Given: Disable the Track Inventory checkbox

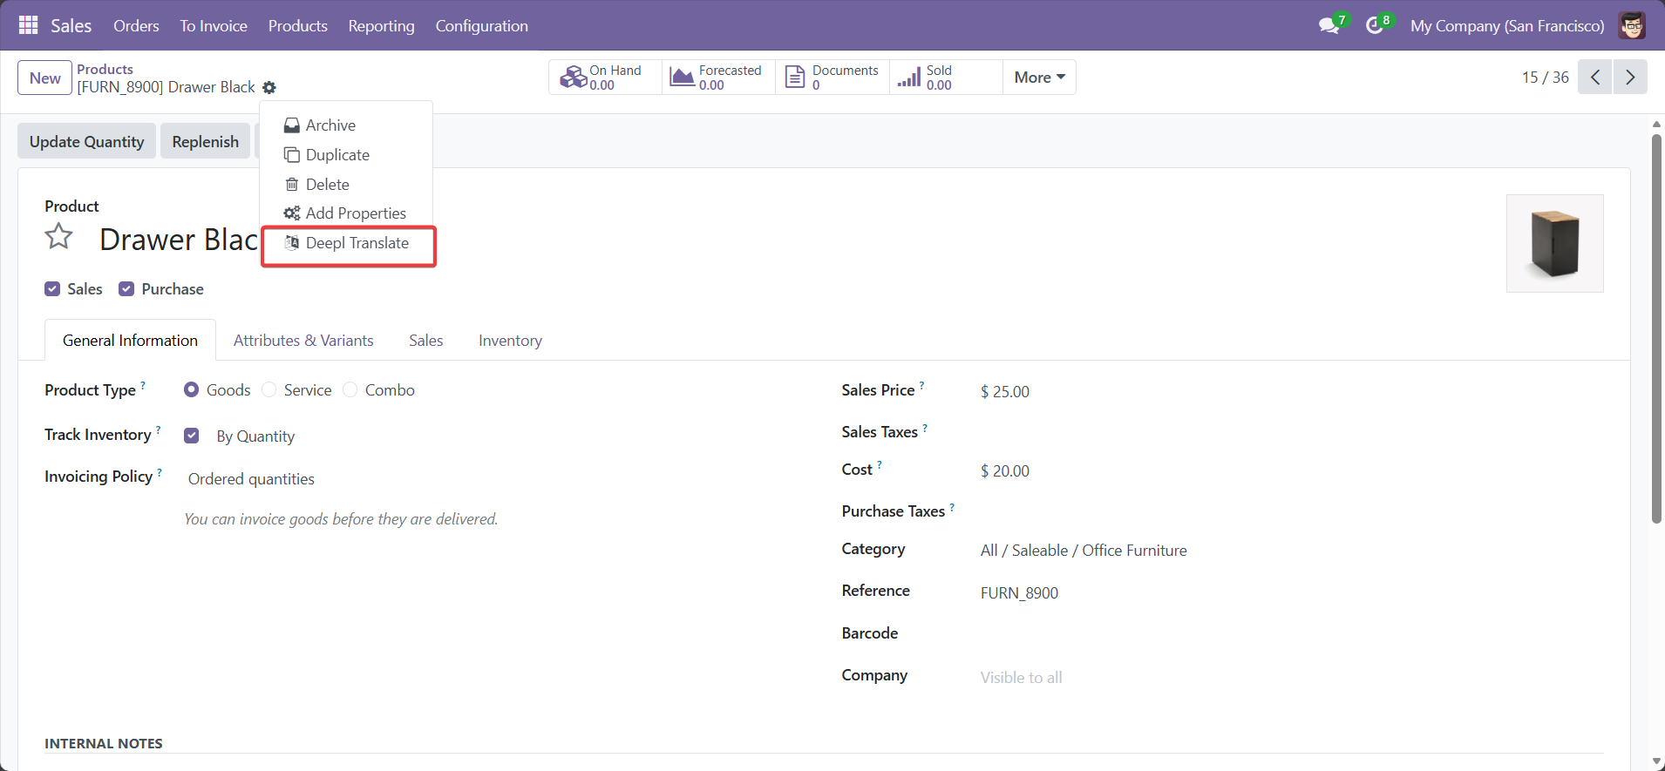Looking at the screenshot, I should pos(192,436).
